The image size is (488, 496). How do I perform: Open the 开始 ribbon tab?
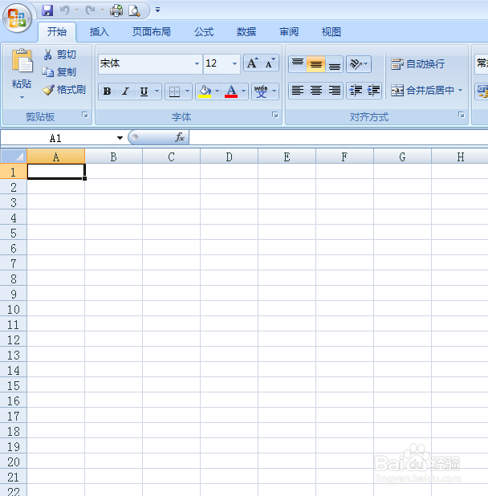click(x=57, y=31)
